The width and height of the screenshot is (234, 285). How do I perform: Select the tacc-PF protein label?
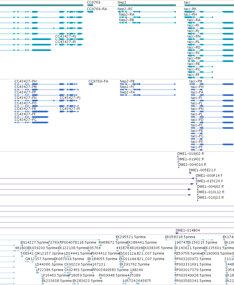pos(197,147)
